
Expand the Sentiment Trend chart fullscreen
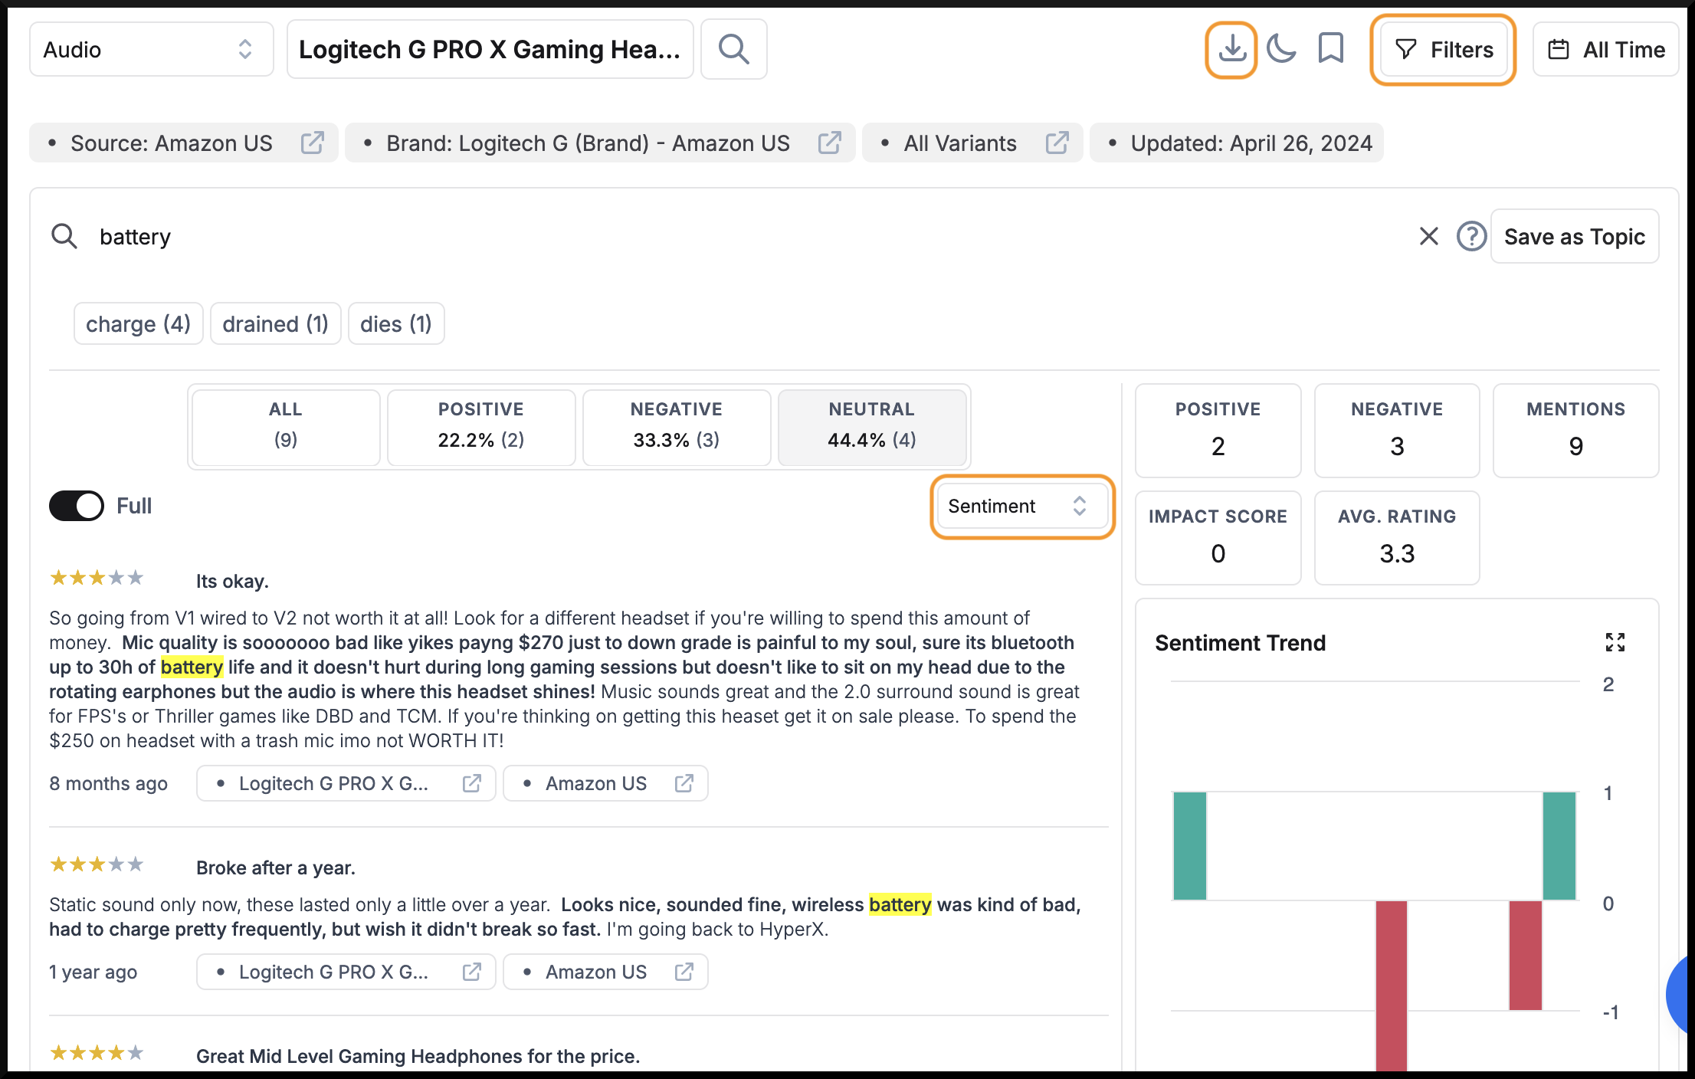tap(1615, 642)
